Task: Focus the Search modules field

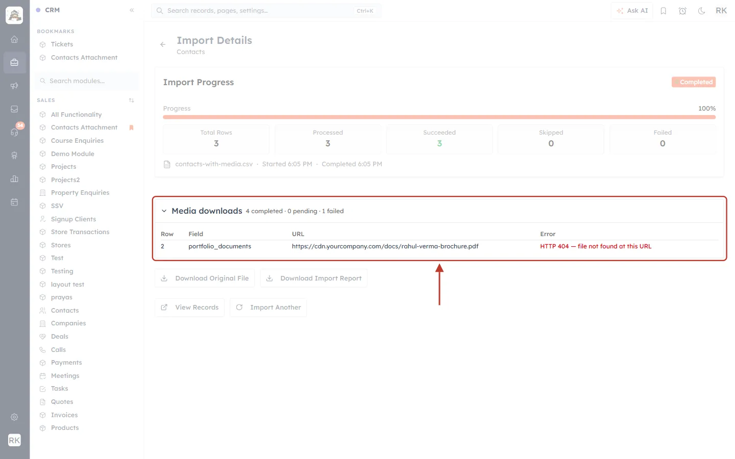Action: [x=87, y=81]
